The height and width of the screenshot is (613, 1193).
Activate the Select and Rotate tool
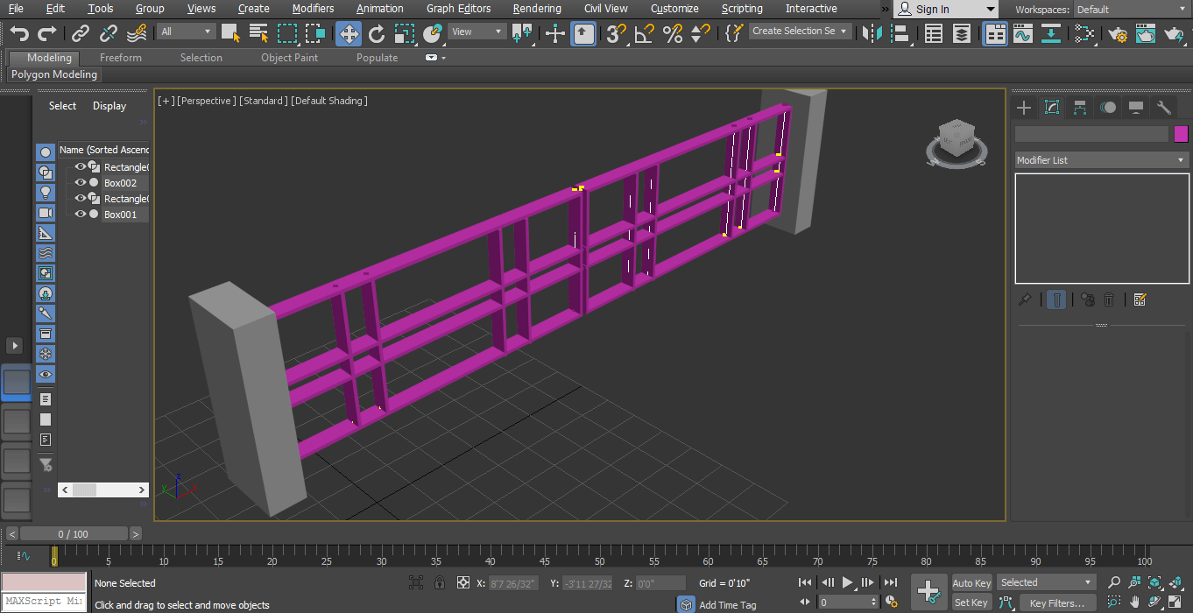coord(377,33)
